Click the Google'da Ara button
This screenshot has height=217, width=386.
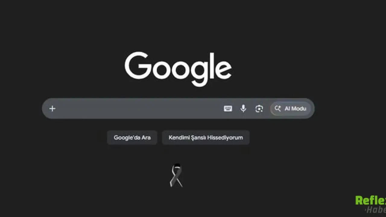coord(132,137)
